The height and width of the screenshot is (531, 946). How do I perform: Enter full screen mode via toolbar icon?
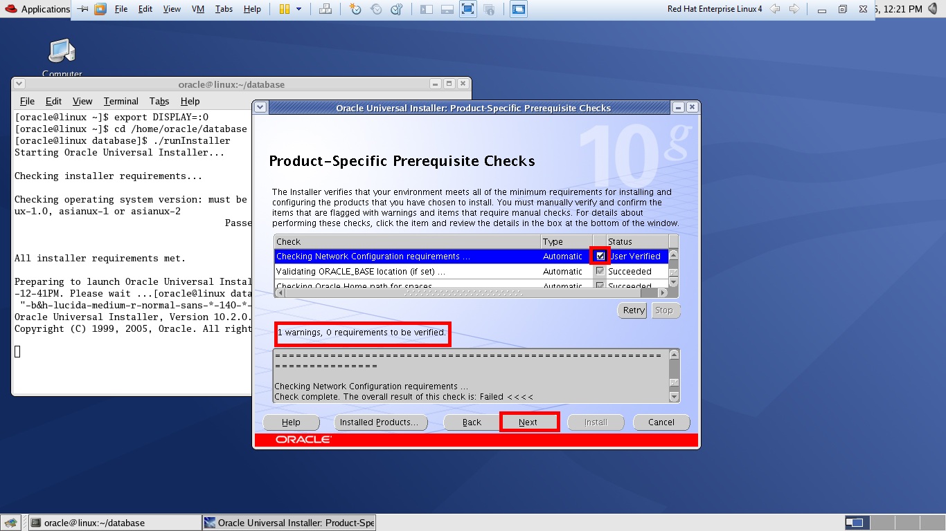468,9
